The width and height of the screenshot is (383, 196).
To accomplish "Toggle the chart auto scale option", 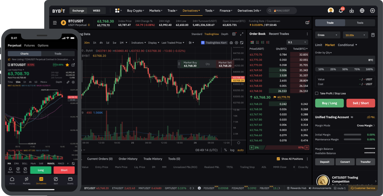I will [240, 150].
